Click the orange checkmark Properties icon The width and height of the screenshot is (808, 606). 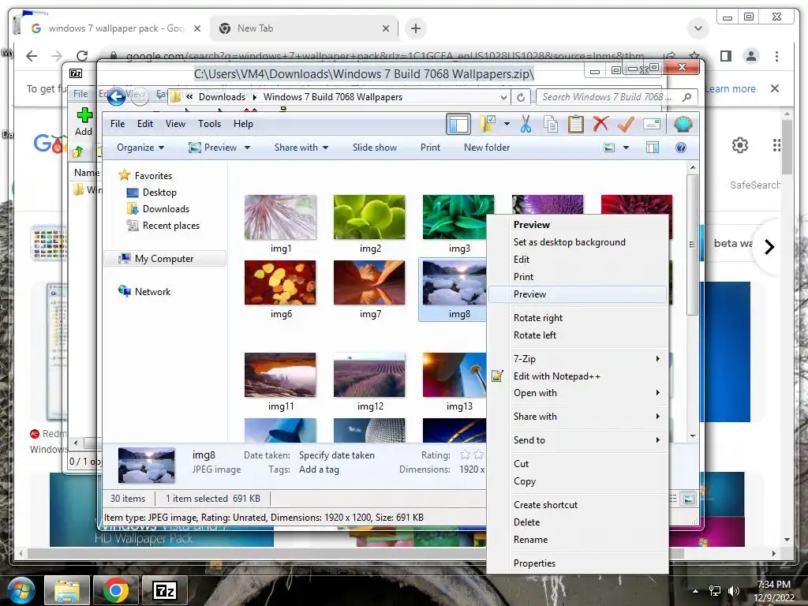pos(626,124)
